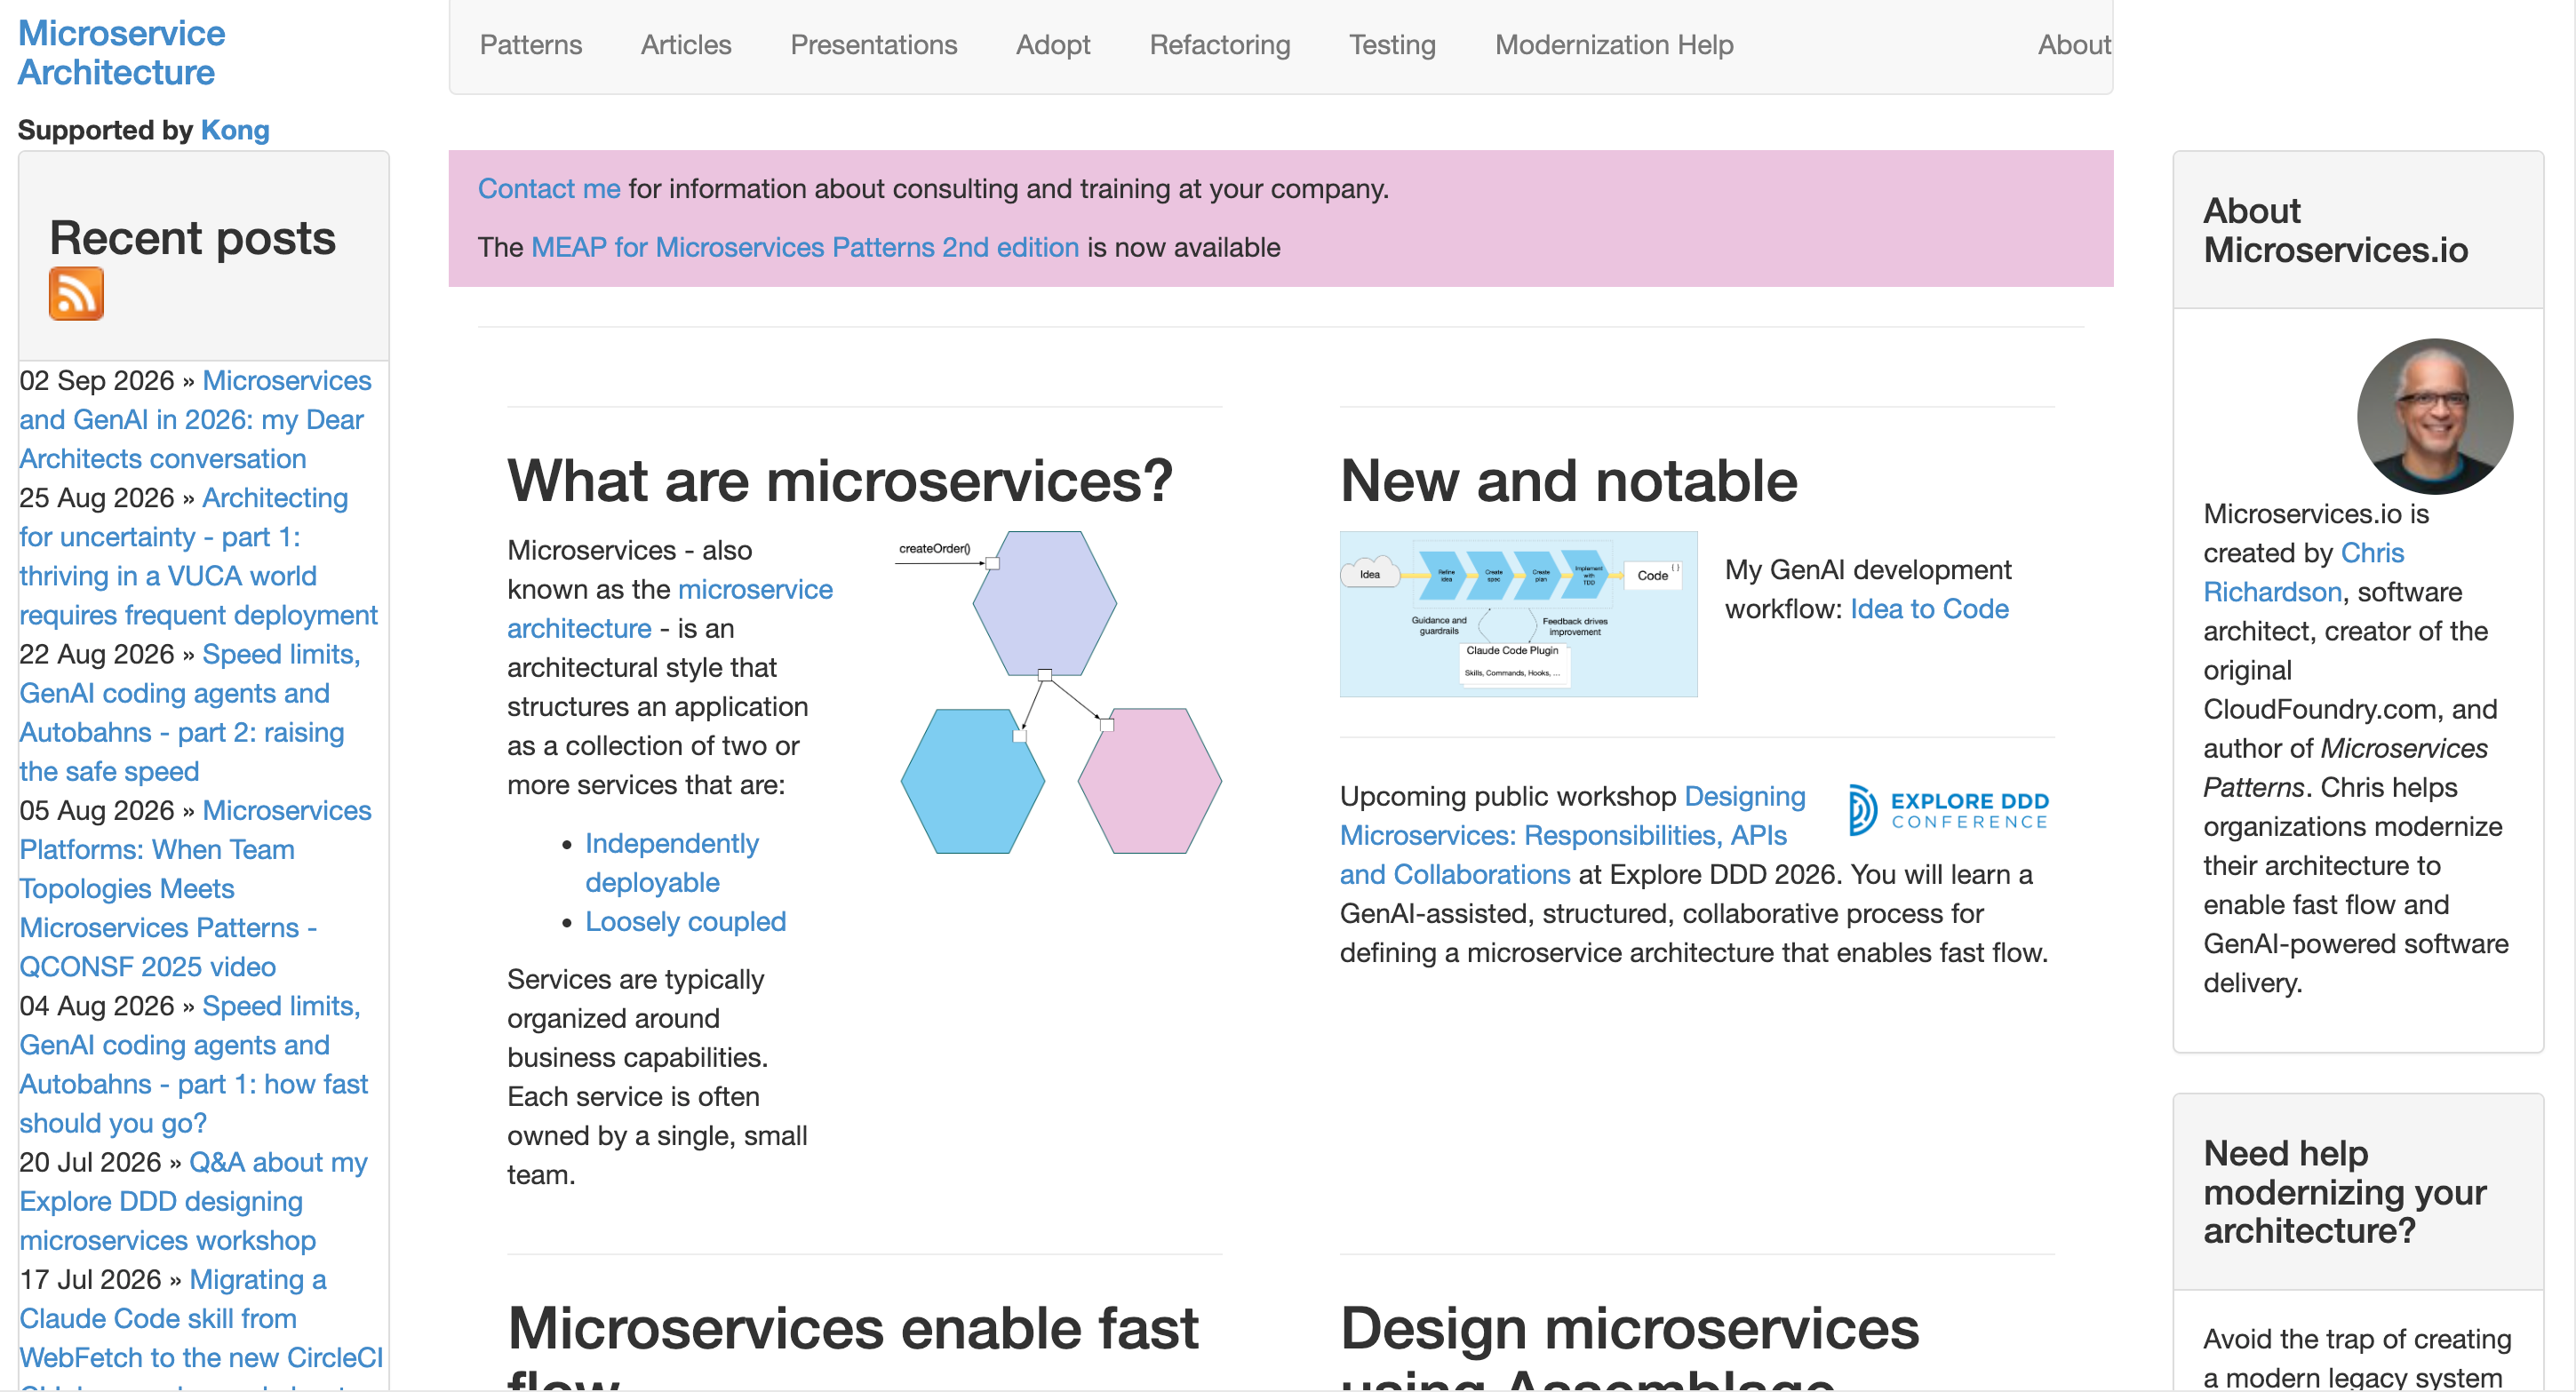Open Designing Microservices workshop link
The width and height of the screenshot is (2576, 1392).
[1572, 835]
